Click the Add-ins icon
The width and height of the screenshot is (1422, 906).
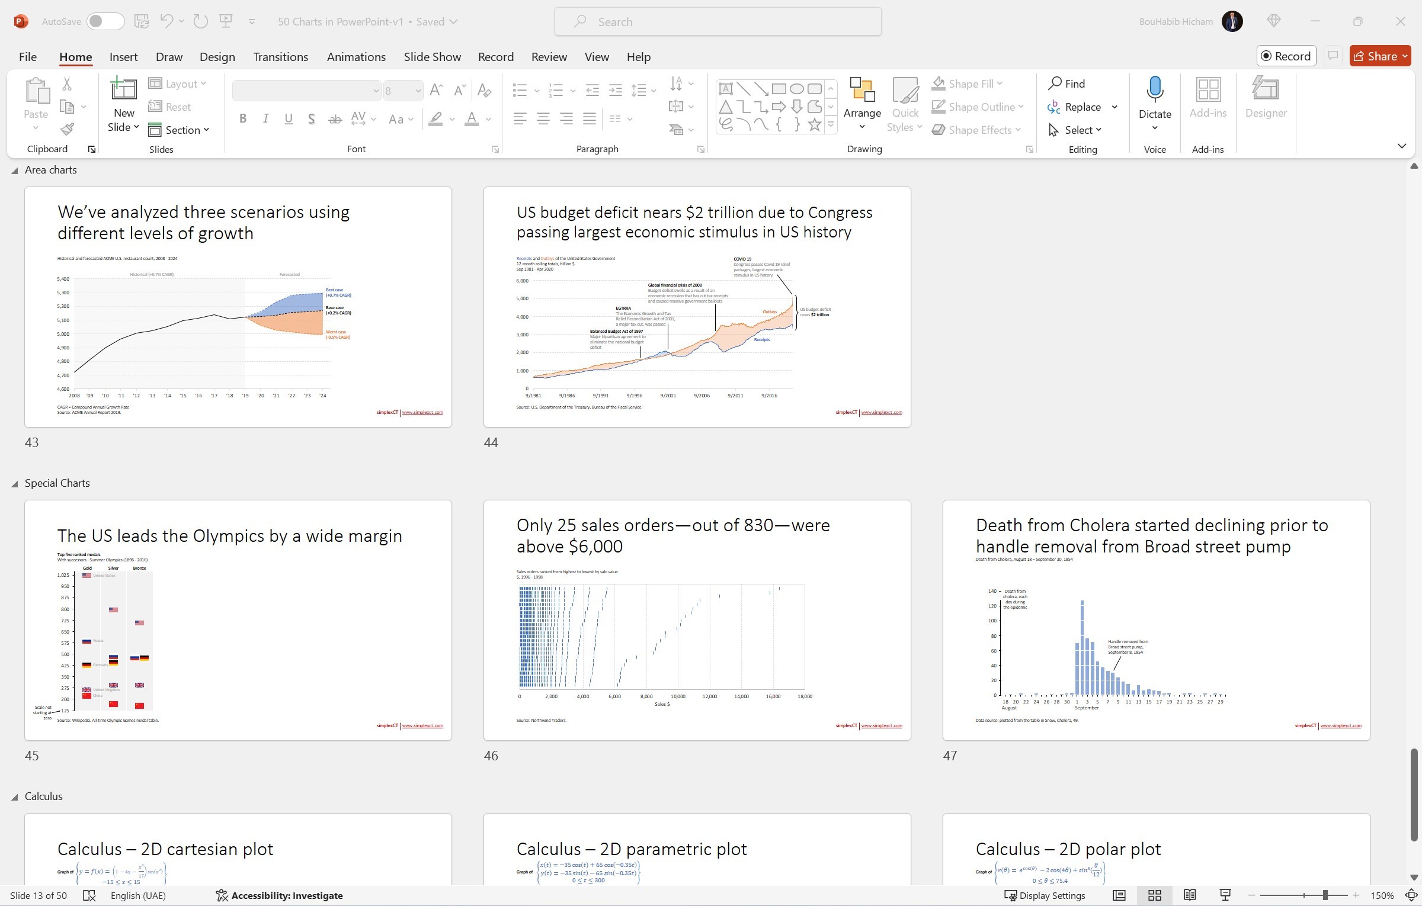tap(1208, 89)
